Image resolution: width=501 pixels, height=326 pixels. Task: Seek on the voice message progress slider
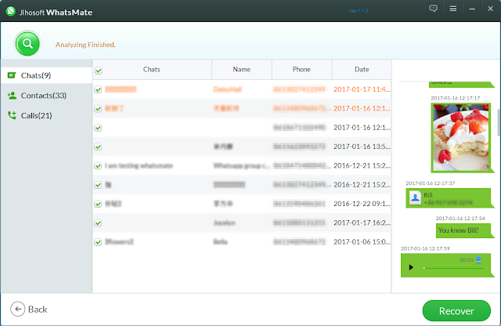pos(453,268)
